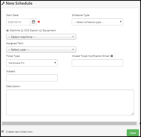Screen dimensions: 141x137
Task: Select the OCS Station radio button
Action: (22, 31)
